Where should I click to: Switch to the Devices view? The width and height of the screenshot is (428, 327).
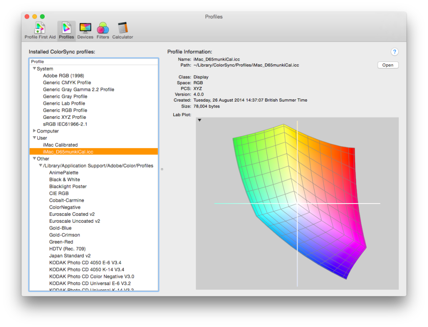click(85, 27)
